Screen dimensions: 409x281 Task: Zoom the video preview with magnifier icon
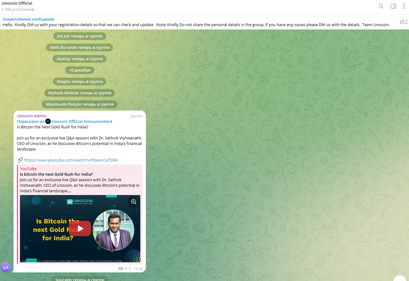(x=134, y=202)
